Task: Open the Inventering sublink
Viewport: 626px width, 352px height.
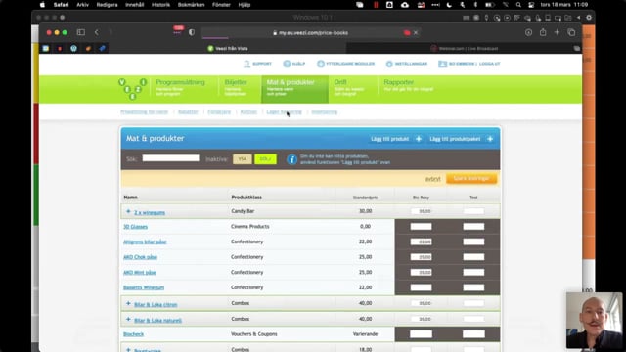Action: 324,112
